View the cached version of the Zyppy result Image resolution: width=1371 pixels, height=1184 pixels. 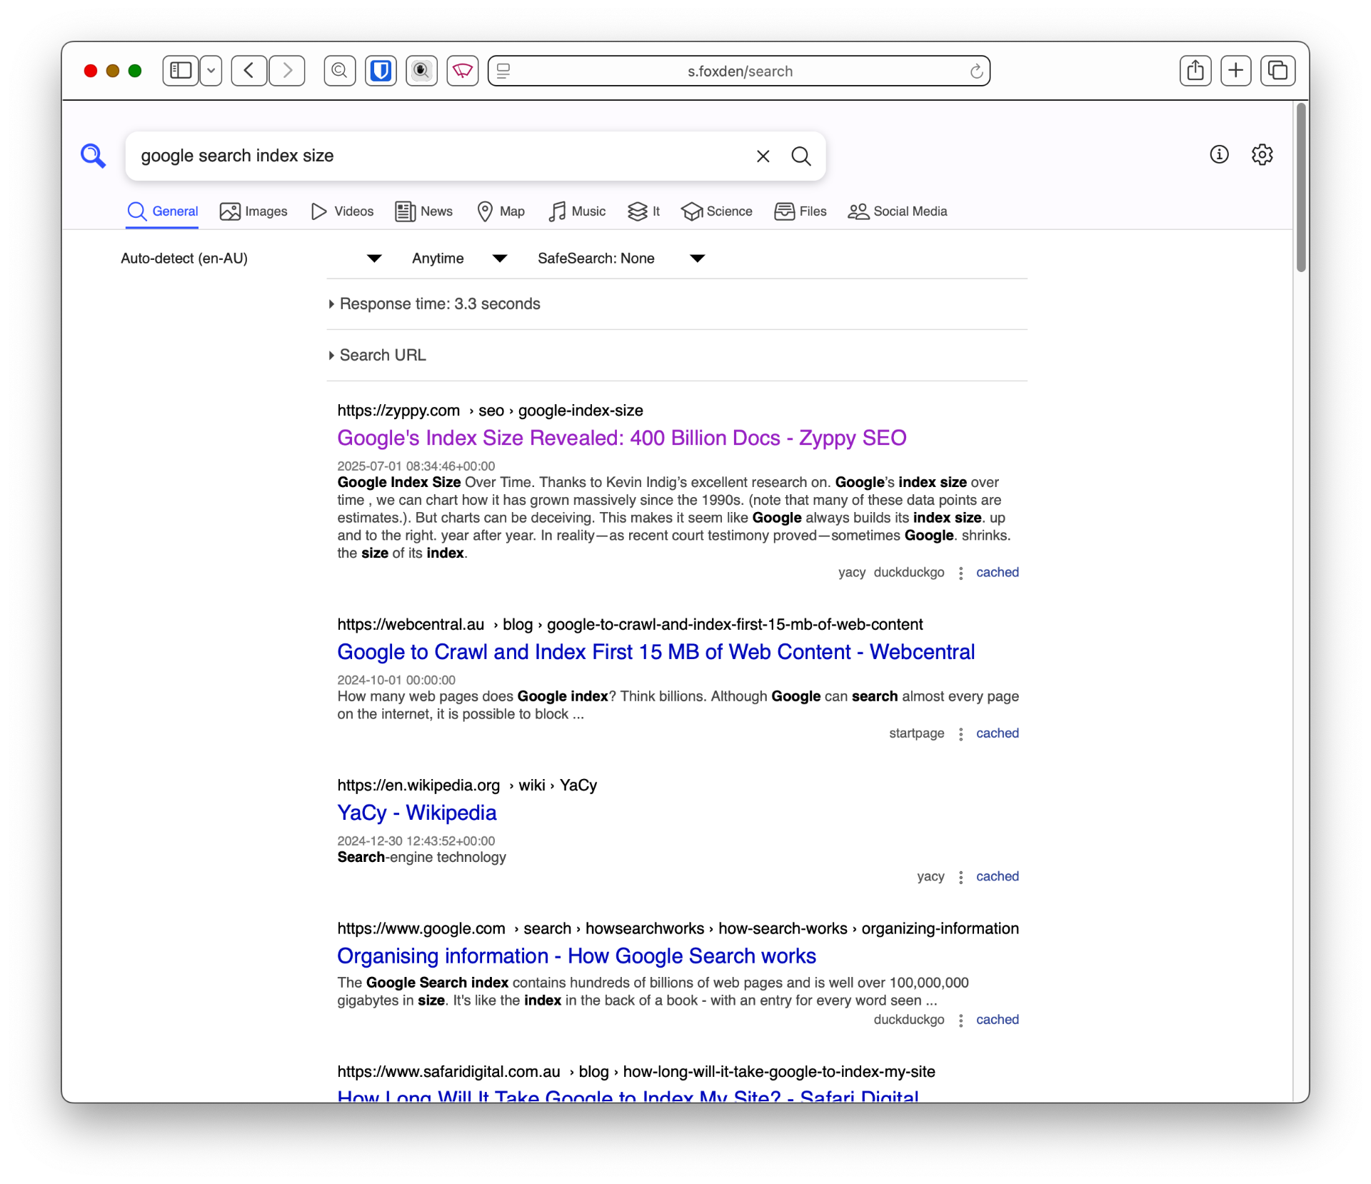click(x=997, y=572)
